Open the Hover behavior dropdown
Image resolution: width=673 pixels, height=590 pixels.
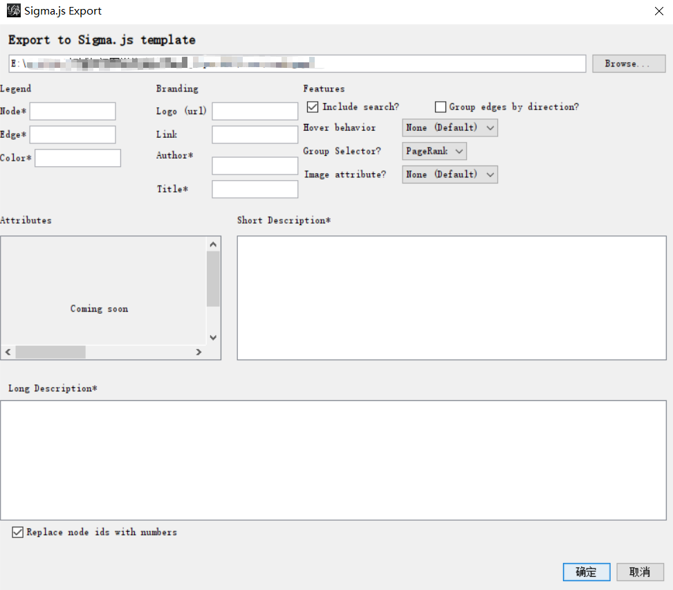[x=450, y=127]
